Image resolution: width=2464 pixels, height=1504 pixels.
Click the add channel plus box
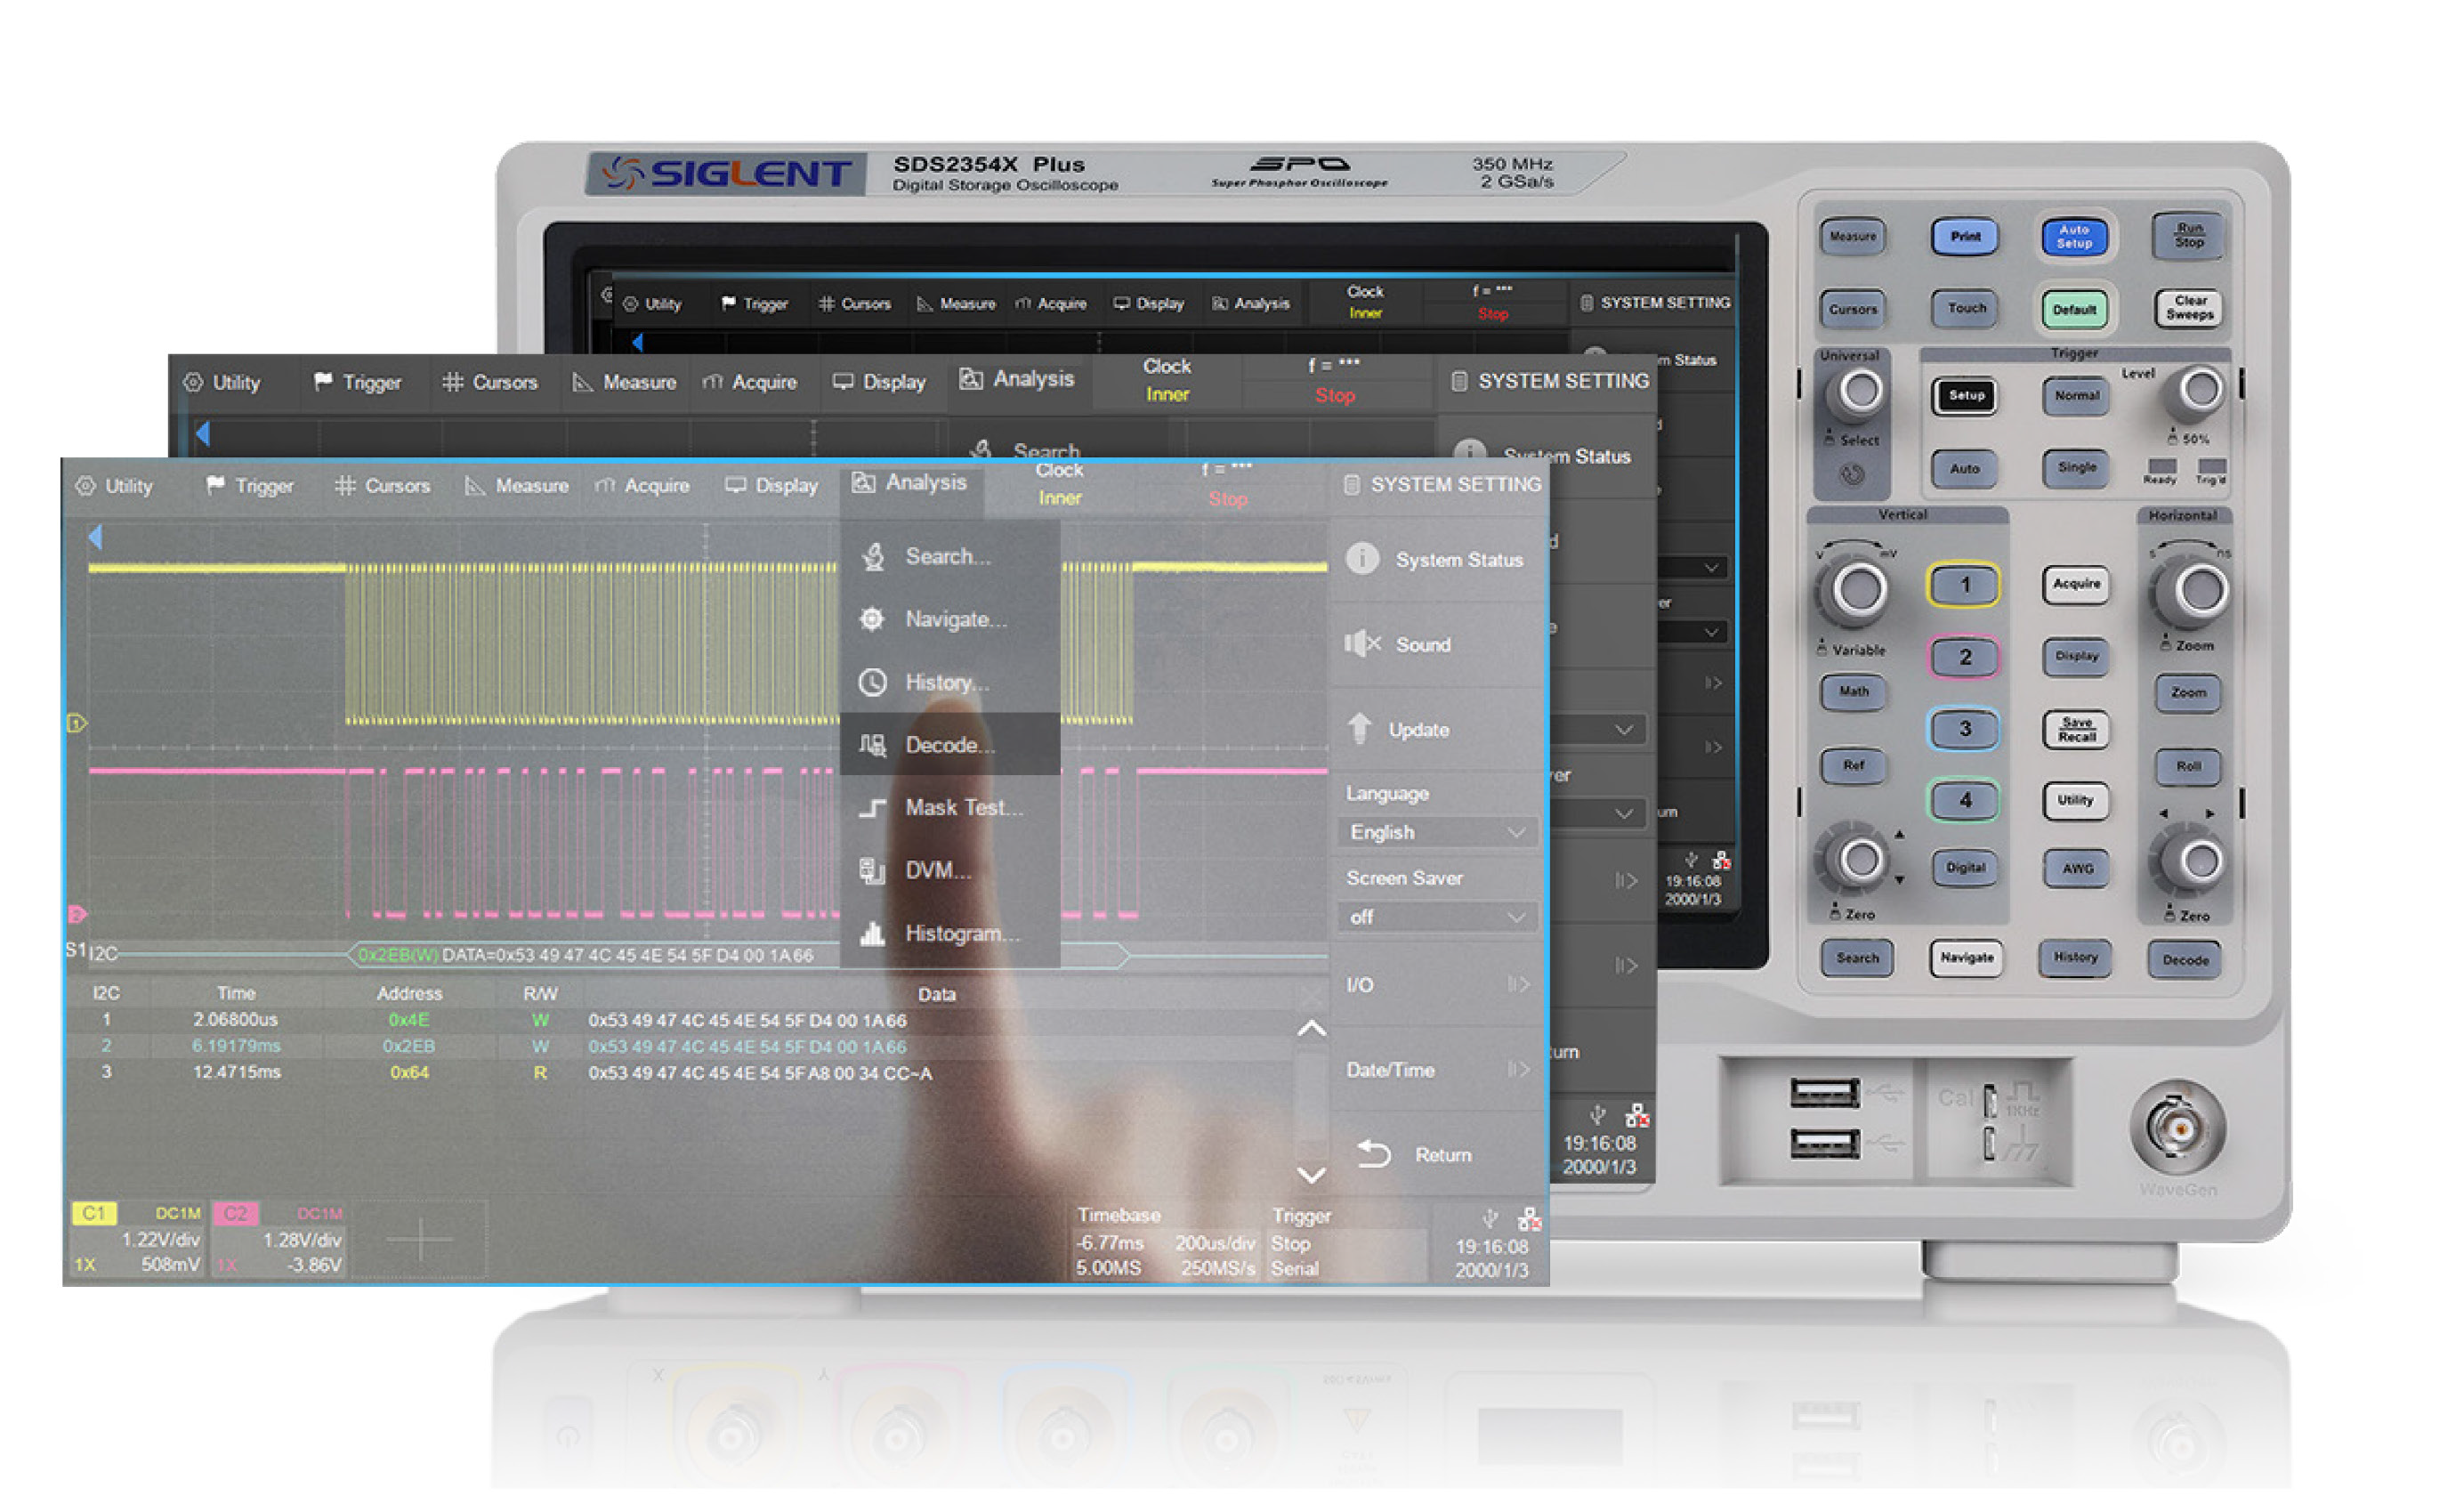click(x=420, y=1240)
